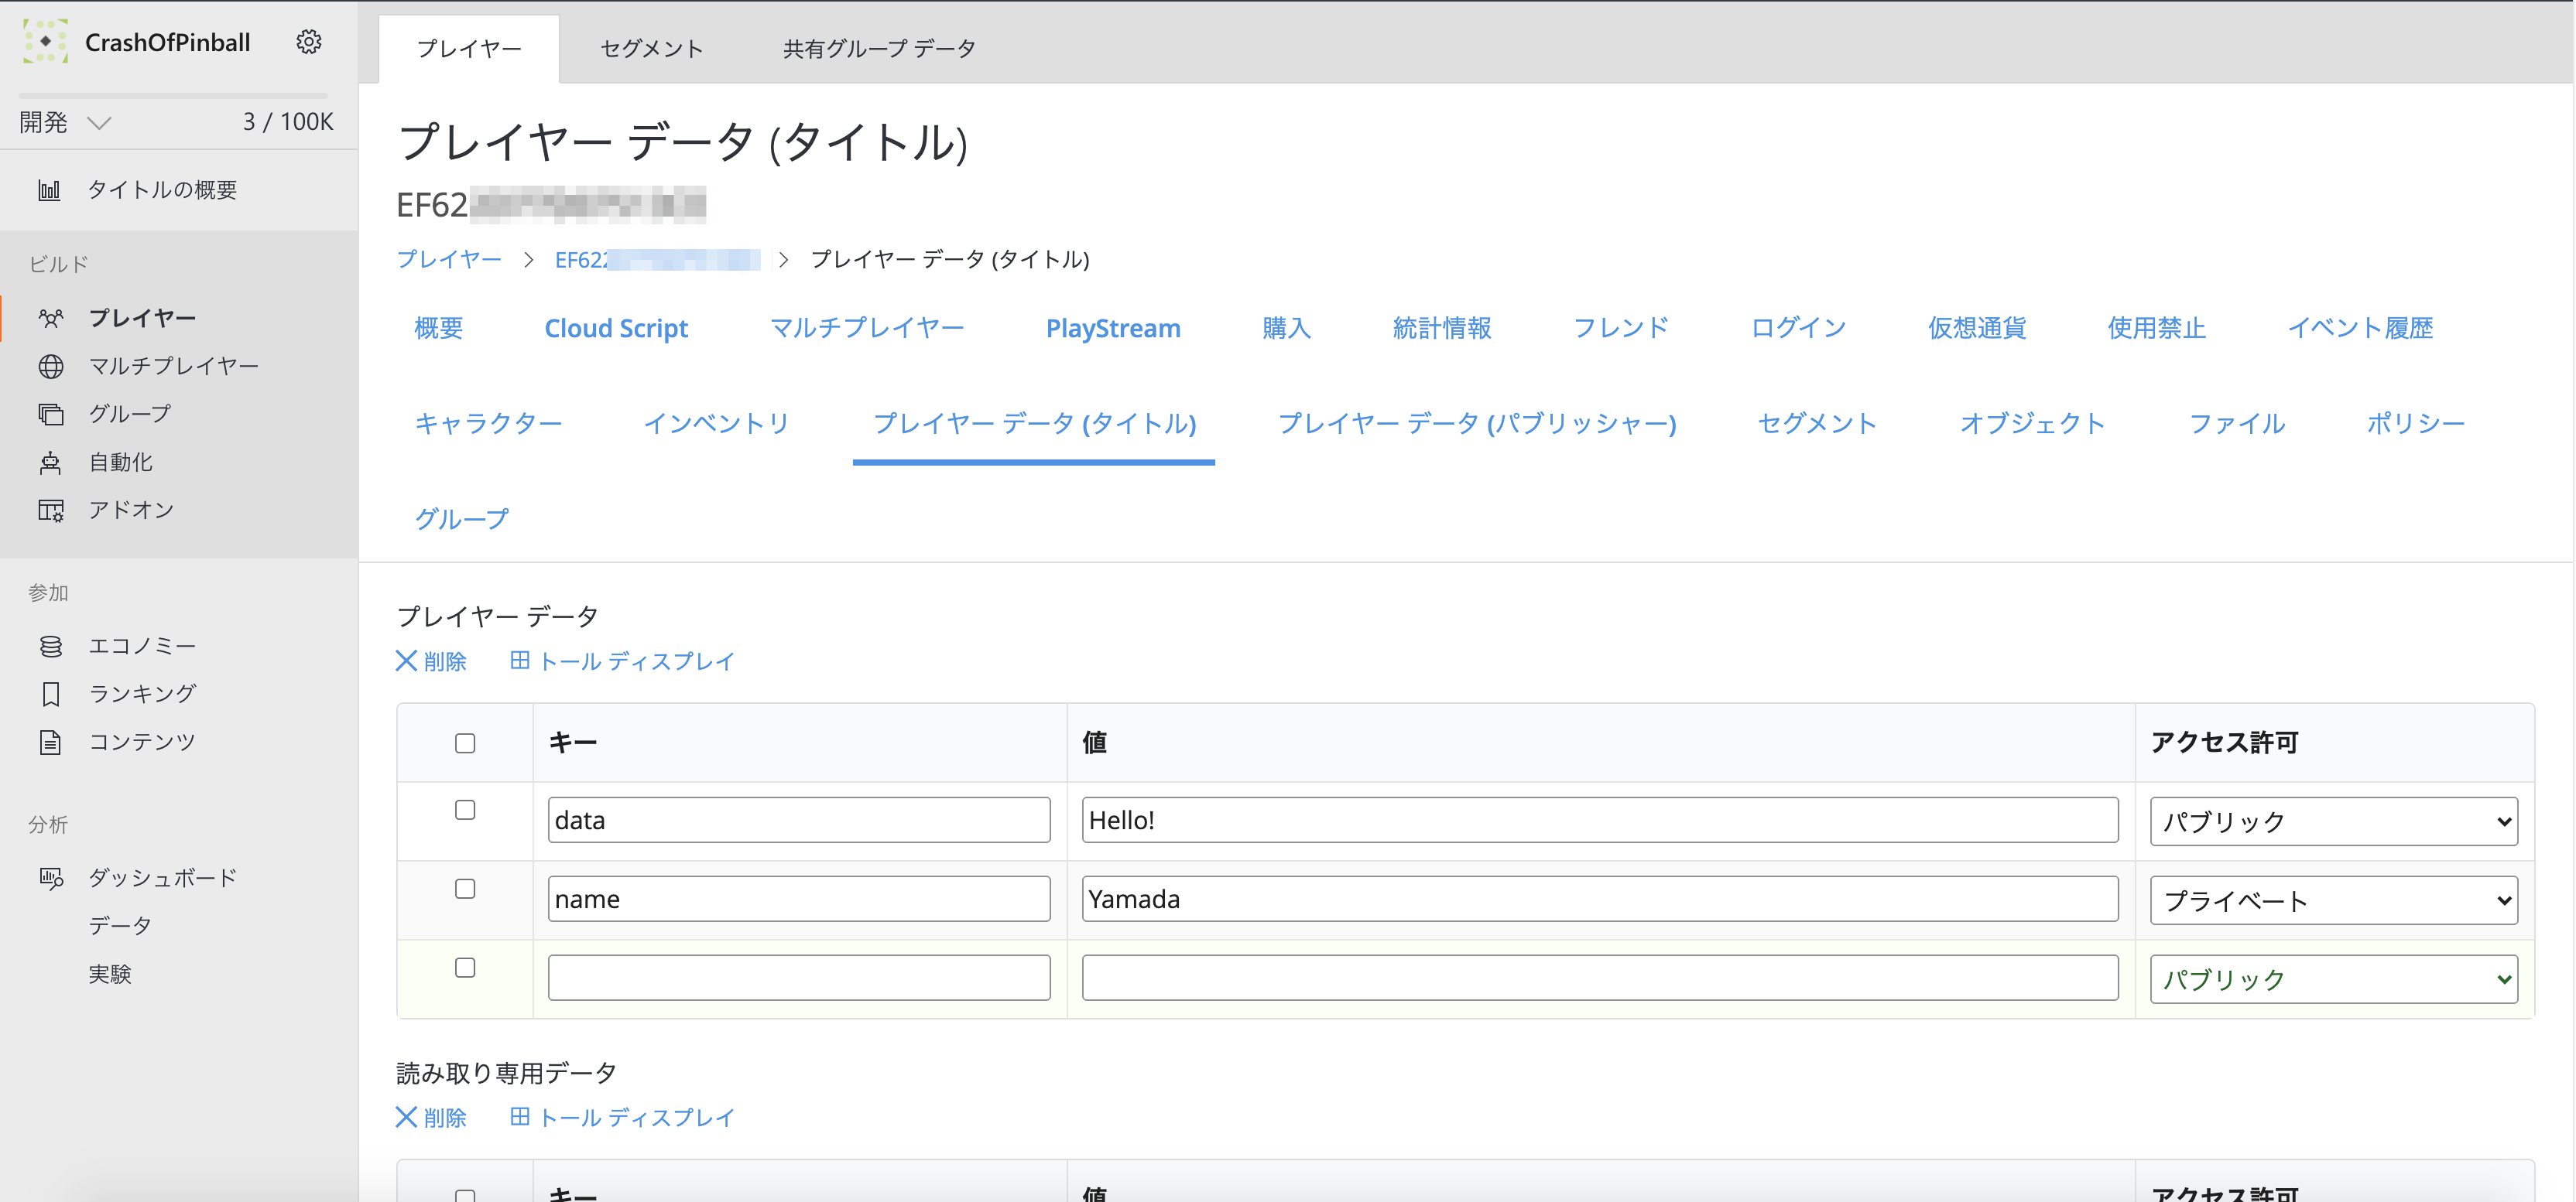Switch to the セグメント tab
Screen dimensions: 2576x1202
(650, 47)
